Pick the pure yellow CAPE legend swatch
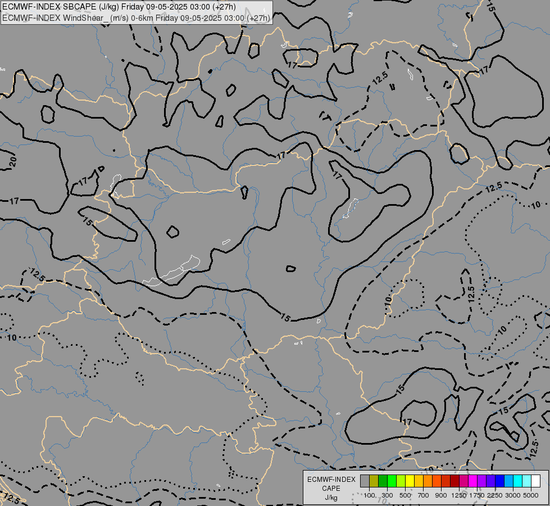The width and height of the screenshot is (550, 506). pos(410,481)
